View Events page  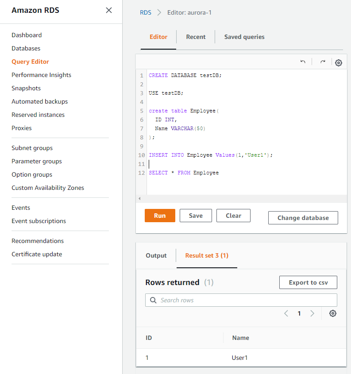21,208
